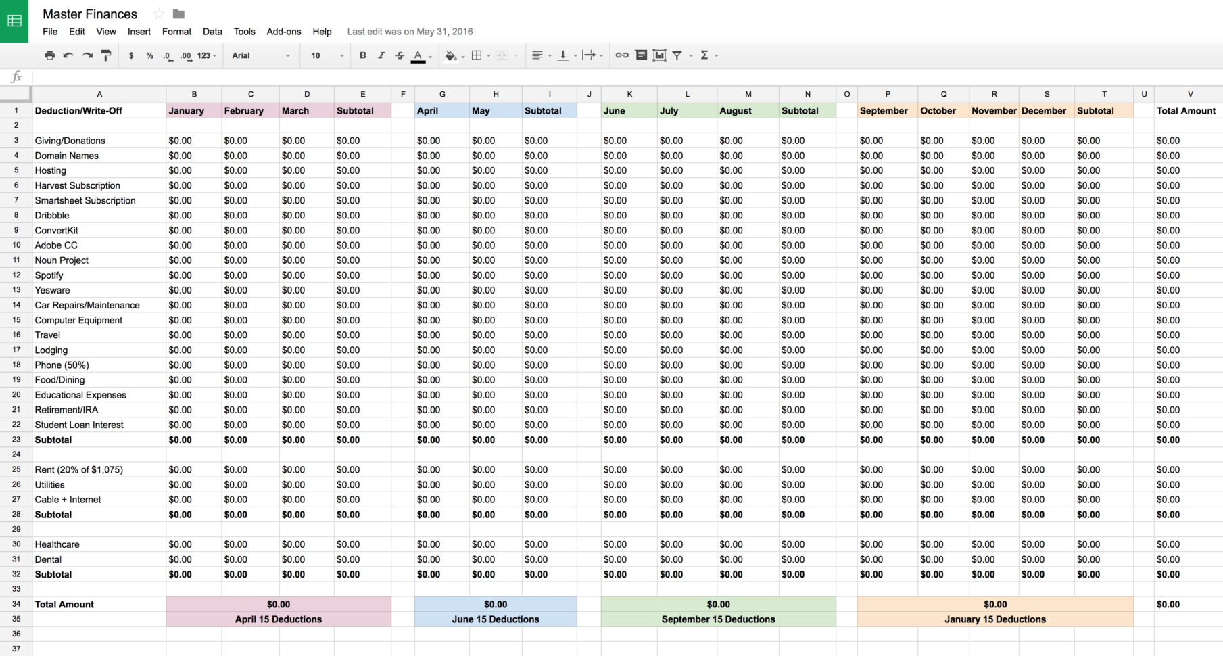Open the Add-ons menu
This screenshot has height=656, width=1223.
(x=284, y=31)
